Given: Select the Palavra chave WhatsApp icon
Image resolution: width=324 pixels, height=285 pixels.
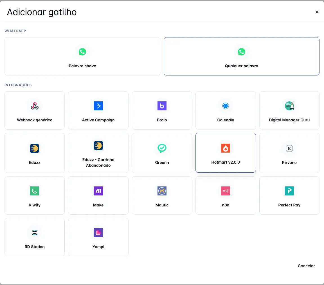Looking at the screenshot, I should pos(82,52).
